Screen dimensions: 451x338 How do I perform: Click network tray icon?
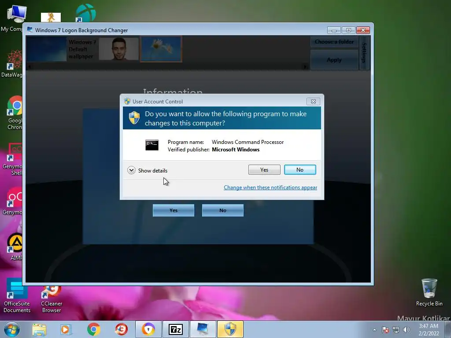pos(396,330)
